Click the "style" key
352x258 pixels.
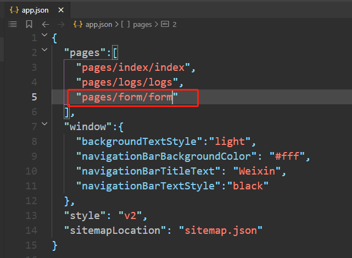coord(85,216)
